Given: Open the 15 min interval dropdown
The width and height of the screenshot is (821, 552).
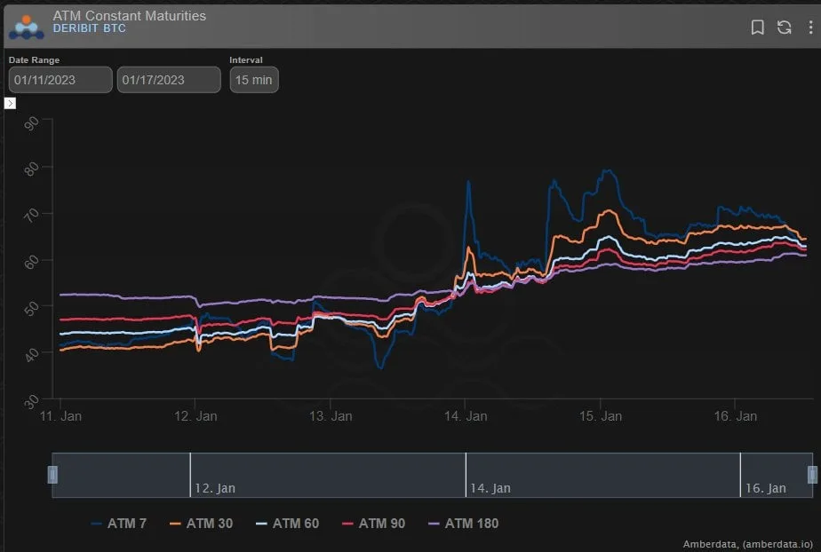Looking at the screenshot, I should 254,80.
